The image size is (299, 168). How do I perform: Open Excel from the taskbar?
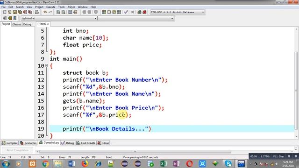coord(164,164)
